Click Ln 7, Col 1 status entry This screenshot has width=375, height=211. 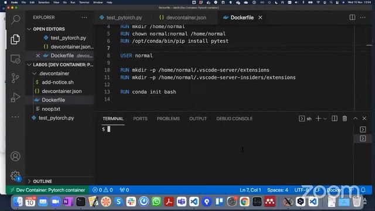250,190
